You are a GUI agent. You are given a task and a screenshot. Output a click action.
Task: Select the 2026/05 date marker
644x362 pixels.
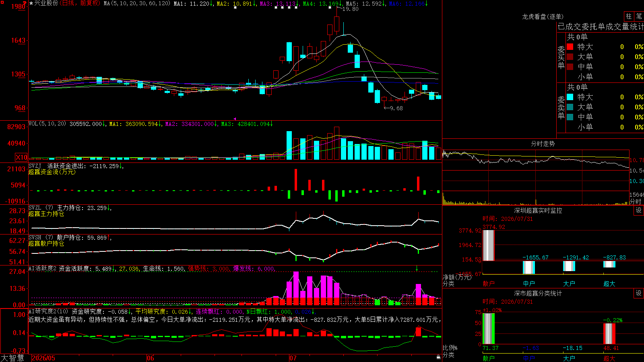click(43, 358)
